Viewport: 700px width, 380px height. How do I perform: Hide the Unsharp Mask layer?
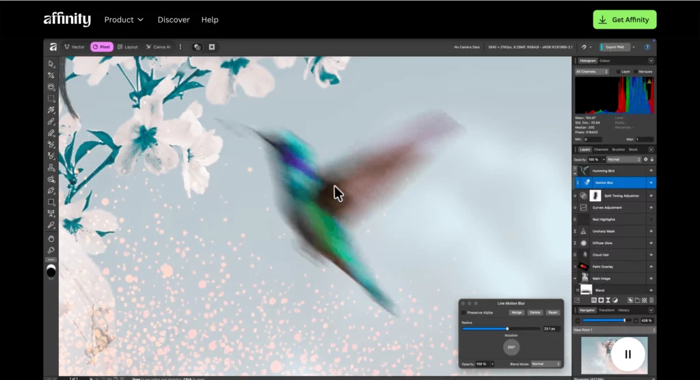coord(651,231)
